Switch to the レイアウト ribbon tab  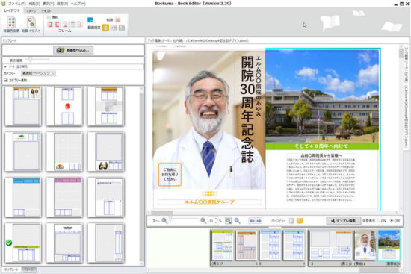pyautogui.click(x=12, y=10)
